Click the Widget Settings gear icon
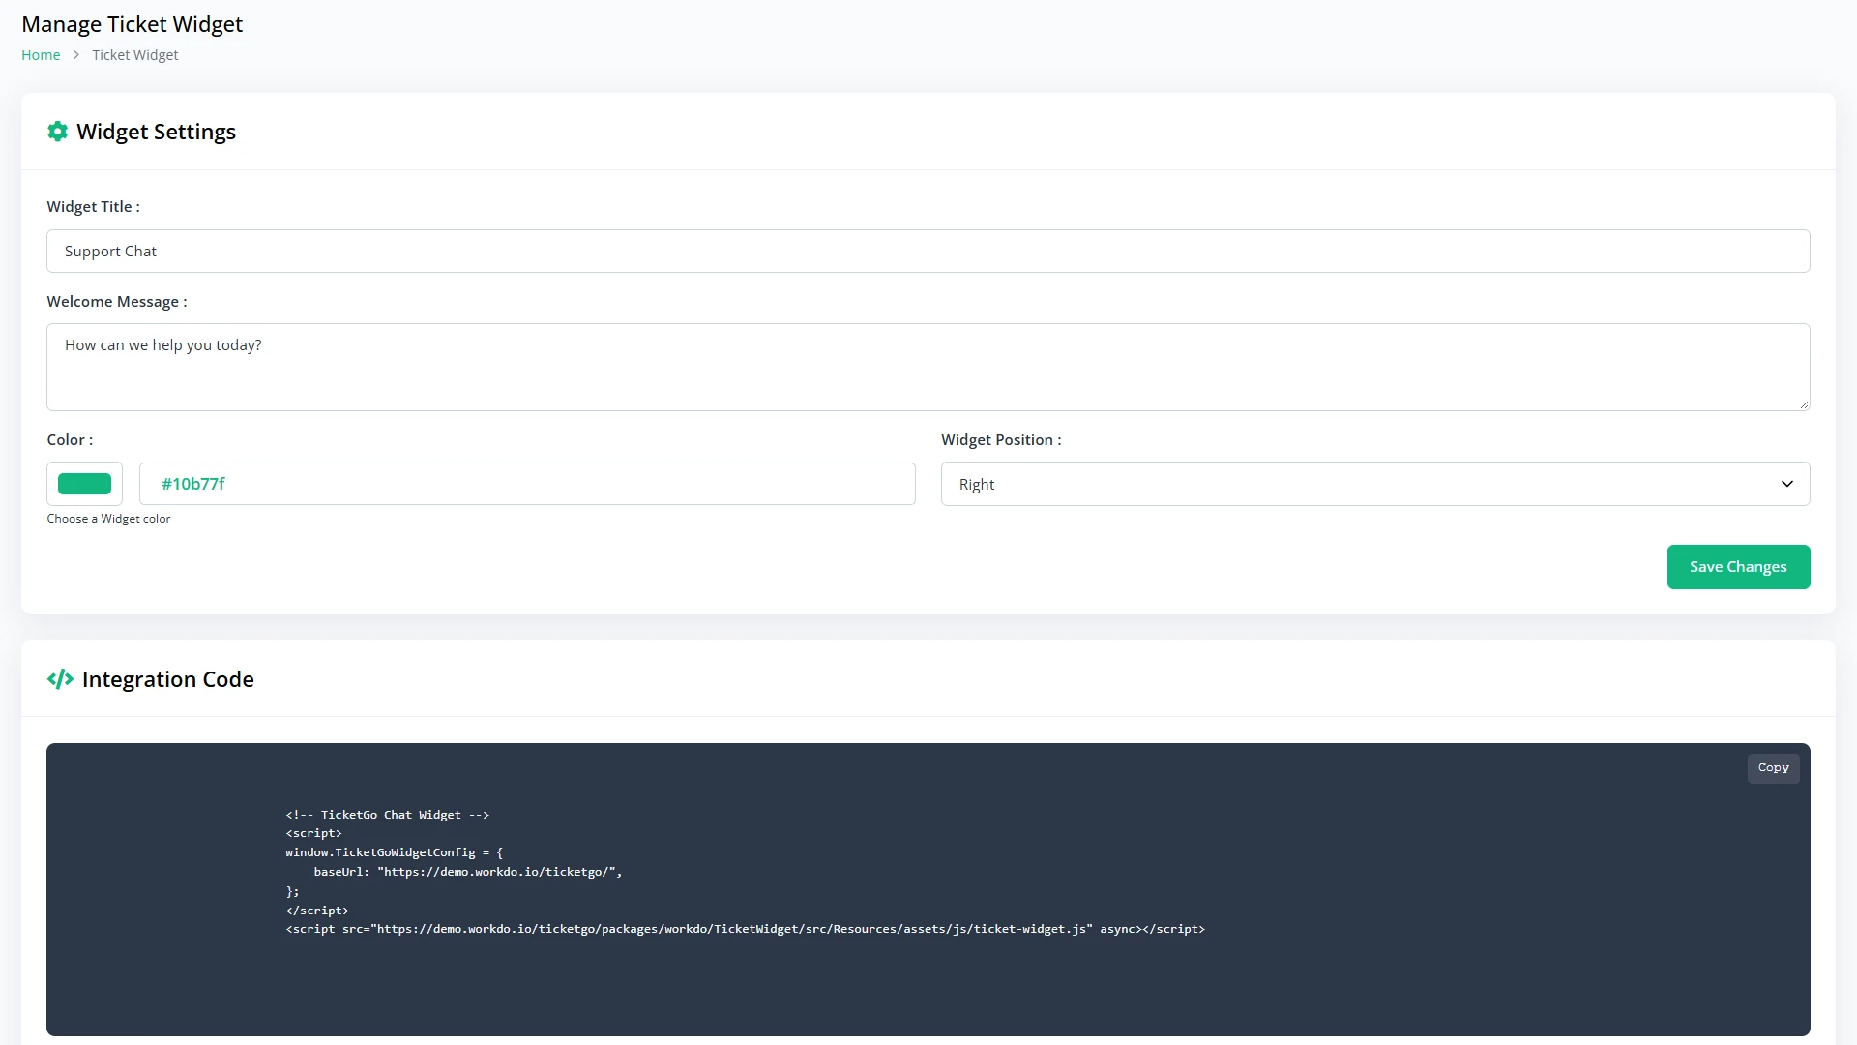The width and height of the screenshot is (1857, 1045). click(x=58, y=132)
